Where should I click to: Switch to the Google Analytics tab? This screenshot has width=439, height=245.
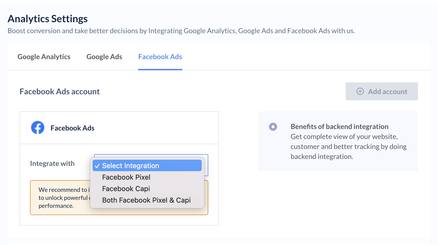click(44, 57)
